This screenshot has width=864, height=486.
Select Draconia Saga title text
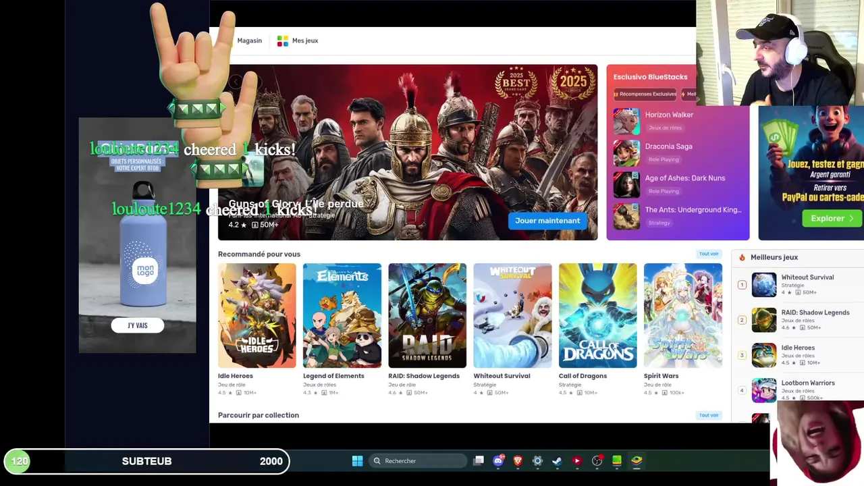(668, 146)
